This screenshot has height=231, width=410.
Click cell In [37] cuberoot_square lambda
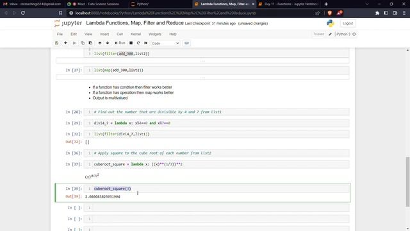pos(217,164)
